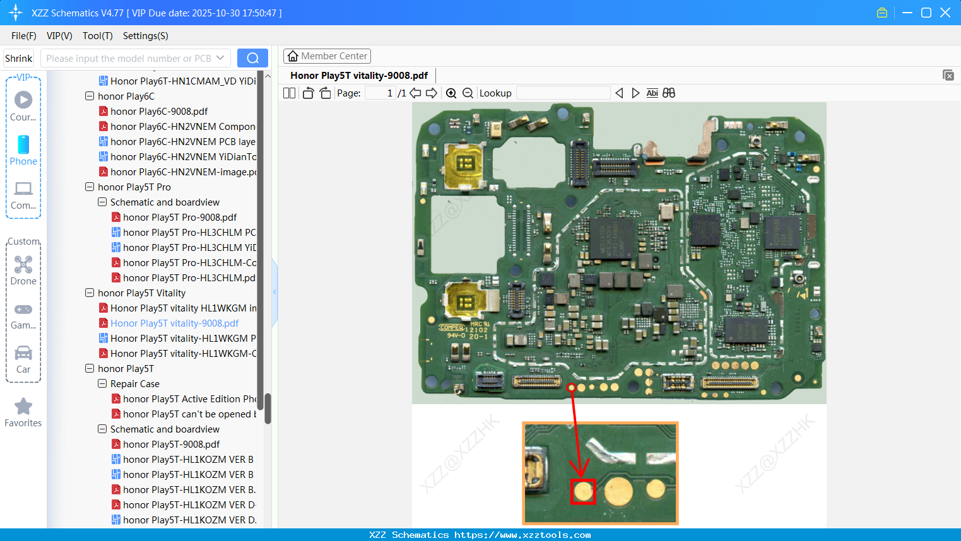Collapse the honor Play5T Vitality node

90,293
